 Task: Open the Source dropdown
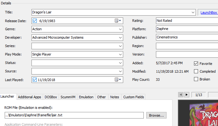coord(120,71)
